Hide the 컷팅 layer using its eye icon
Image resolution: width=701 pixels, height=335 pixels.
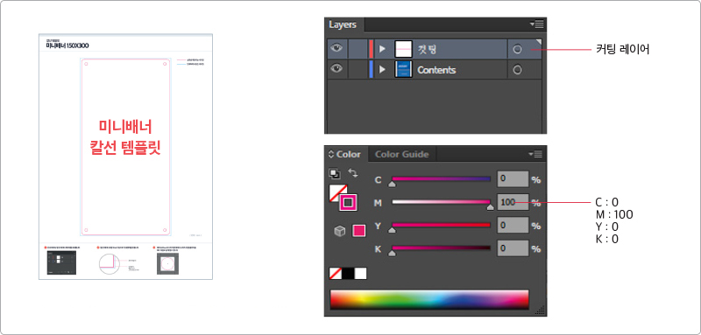[336, 48]
